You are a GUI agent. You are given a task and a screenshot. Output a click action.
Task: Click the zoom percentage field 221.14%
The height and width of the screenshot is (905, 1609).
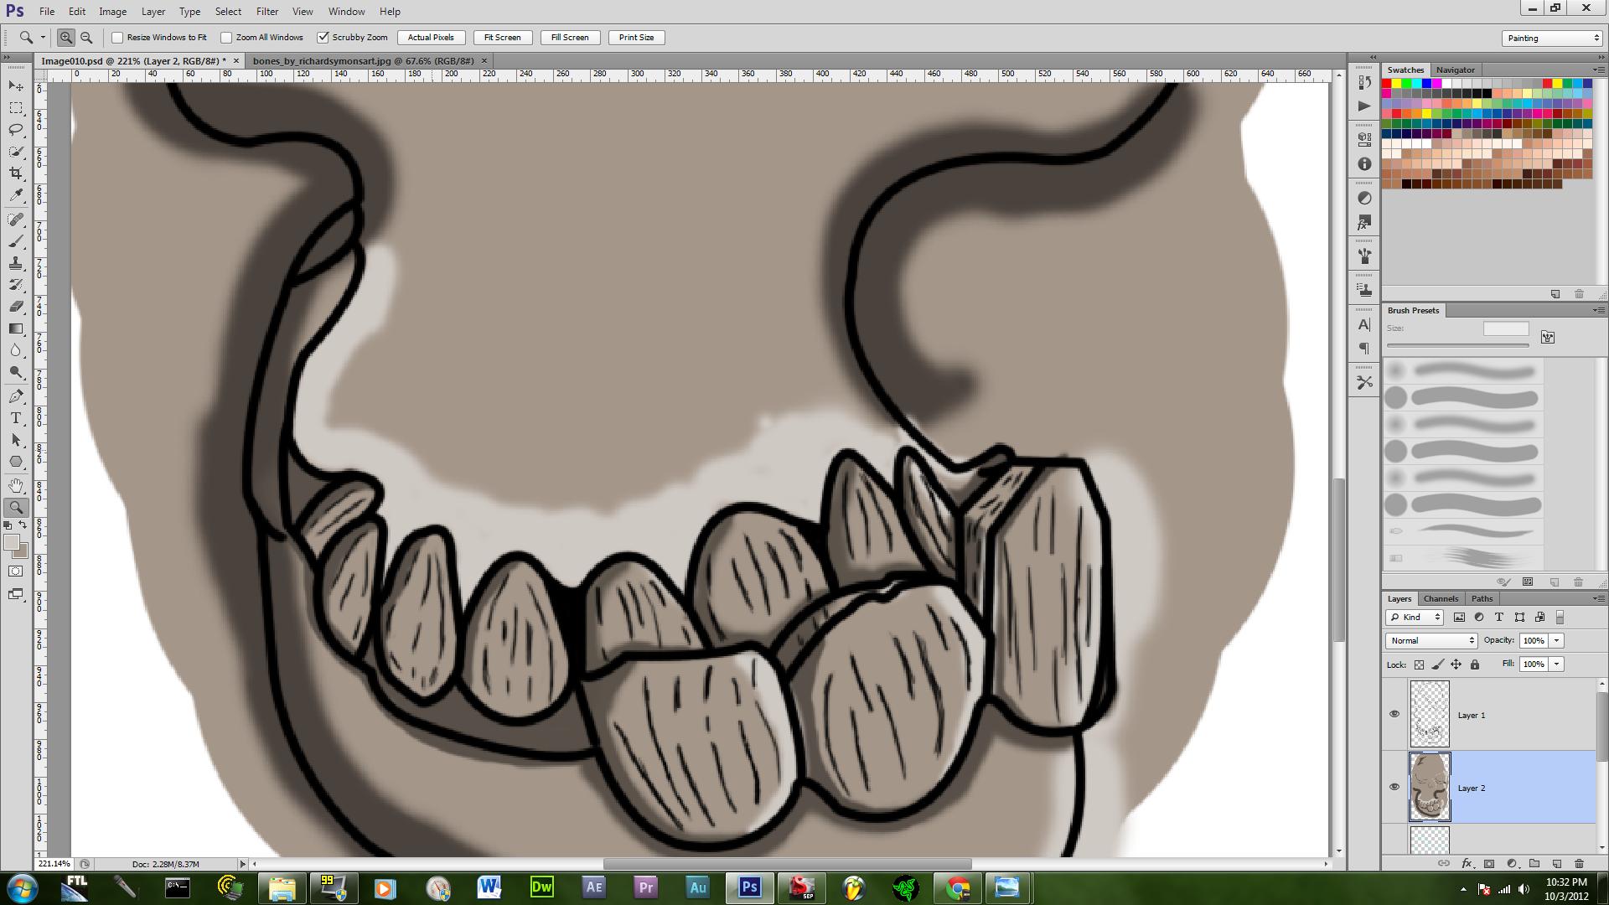(54, 863)
